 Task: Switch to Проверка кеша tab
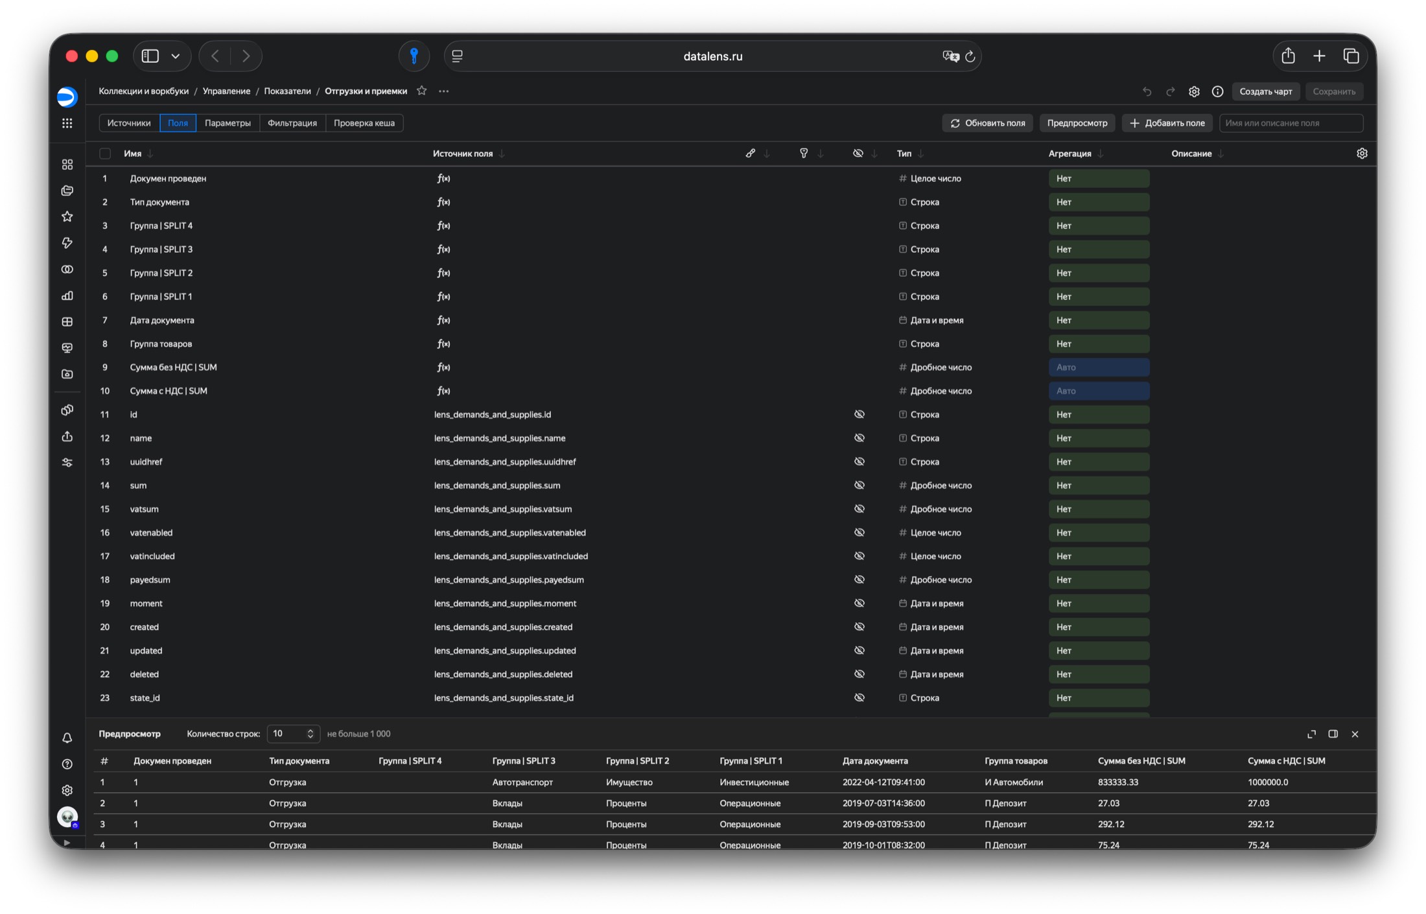point(364,123)
